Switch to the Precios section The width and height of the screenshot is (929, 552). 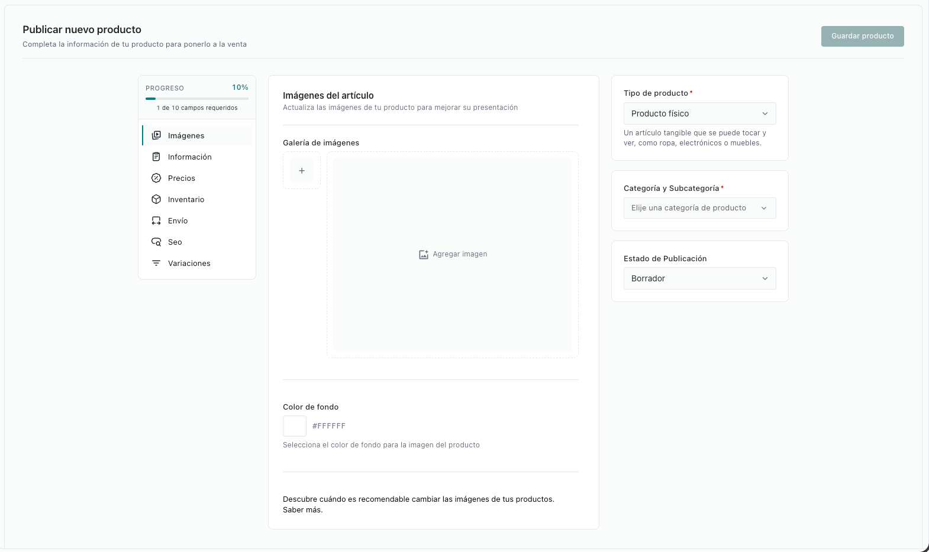tap(197, 178)
